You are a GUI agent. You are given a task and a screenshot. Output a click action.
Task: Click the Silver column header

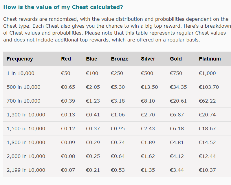(x=148, y=59)
